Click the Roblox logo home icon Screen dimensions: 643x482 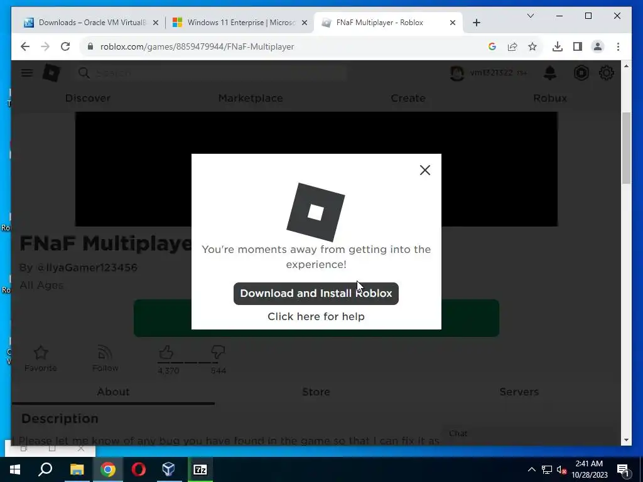tap(51, 73)
